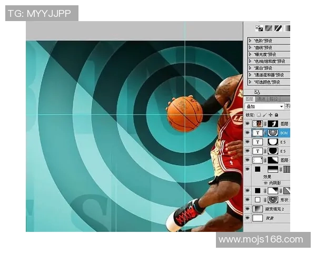The image size is (316, 253).
Task: Click black fill swatch of layer with 效果
Action: [258, 169]
